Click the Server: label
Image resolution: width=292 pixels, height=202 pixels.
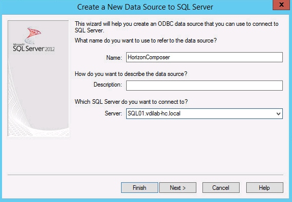pos(113,113)
